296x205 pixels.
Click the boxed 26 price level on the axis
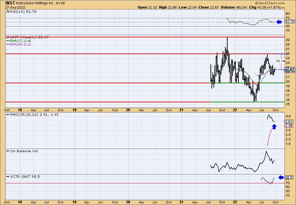point(287,54)
